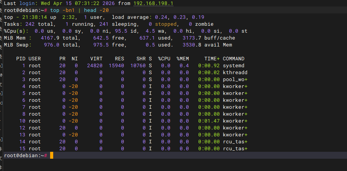347x171 pixels.
Task: Click the systemd command name
Action: (x=234, y=66)
